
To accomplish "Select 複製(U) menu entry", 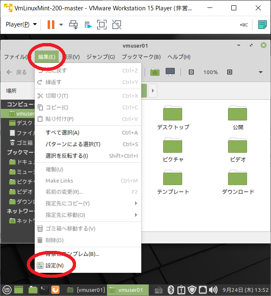I will tap(88, 169).
